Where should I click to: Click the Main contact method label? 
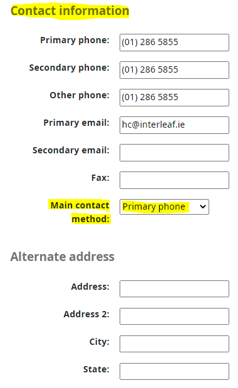pyautogui.click(x=80, y=212)
